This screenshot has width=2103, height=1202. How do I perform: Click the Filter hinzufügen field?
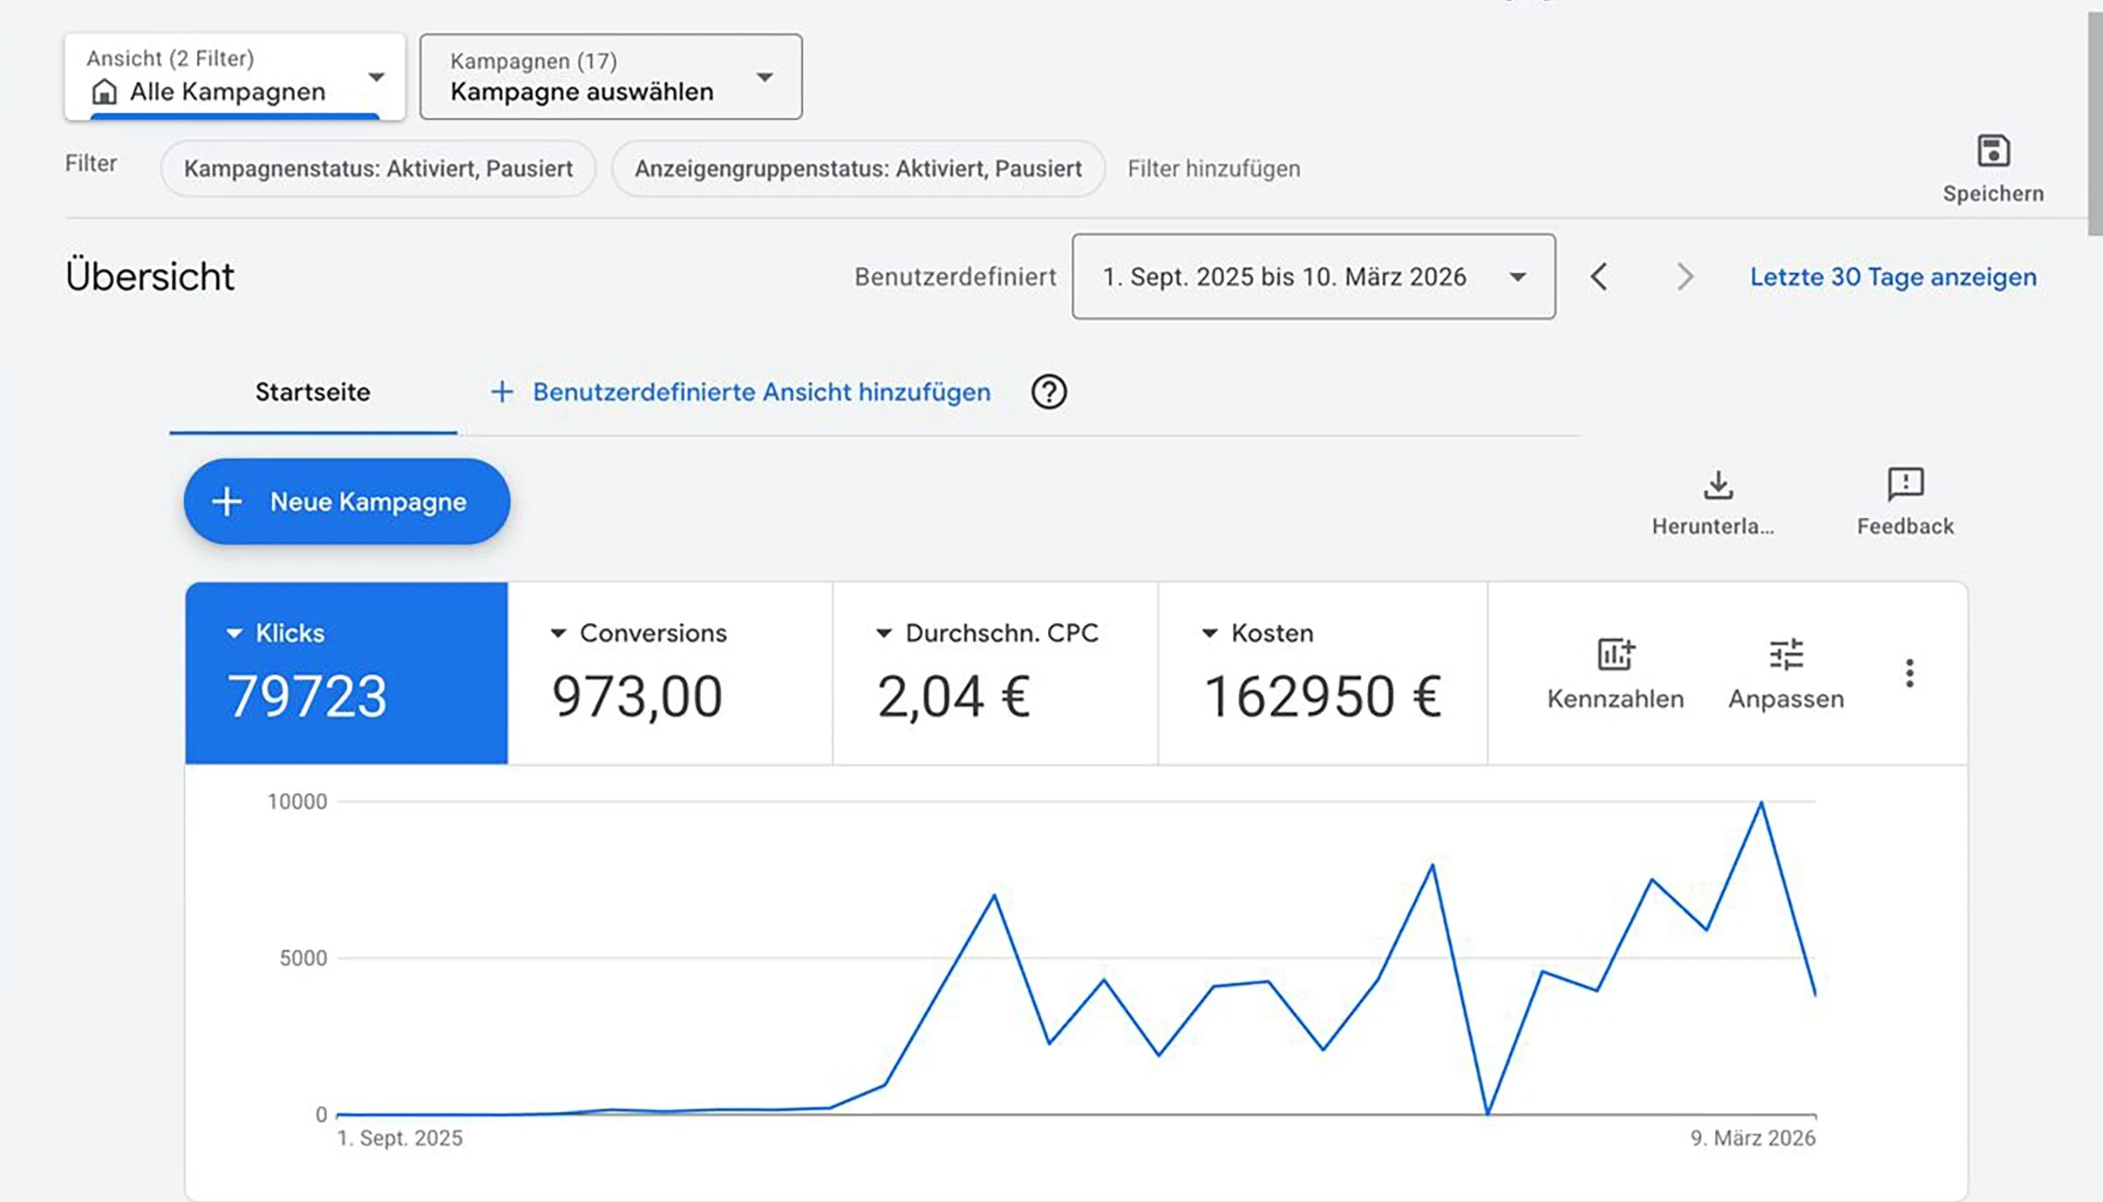(1213, 168)
